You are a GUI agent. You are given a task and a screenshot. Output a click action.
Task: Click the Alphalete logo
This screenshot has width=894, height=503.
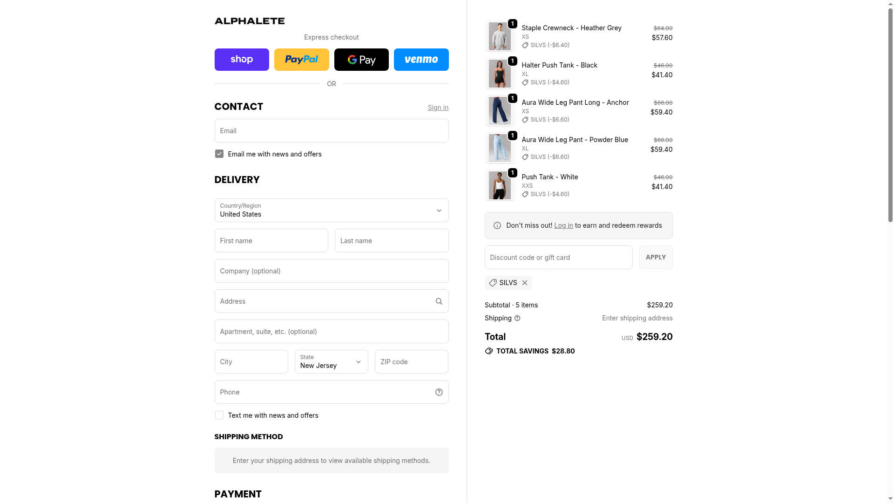(x=249, y=21)
